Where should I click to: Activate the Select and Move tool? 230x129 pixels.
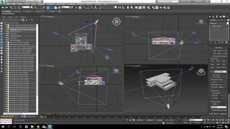48,7
